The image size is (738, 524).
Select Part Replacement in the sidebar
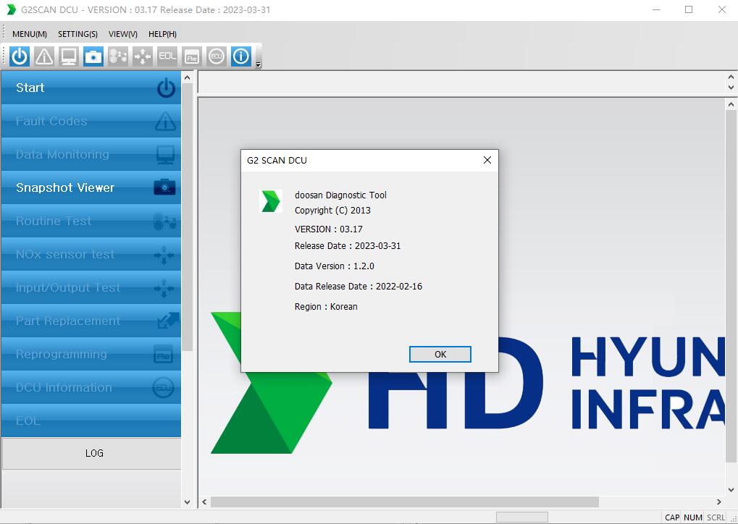pyautogui.click(x=91, y=321)
